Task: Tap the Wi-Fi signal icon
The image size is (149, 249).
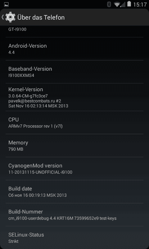Action: 117,4
